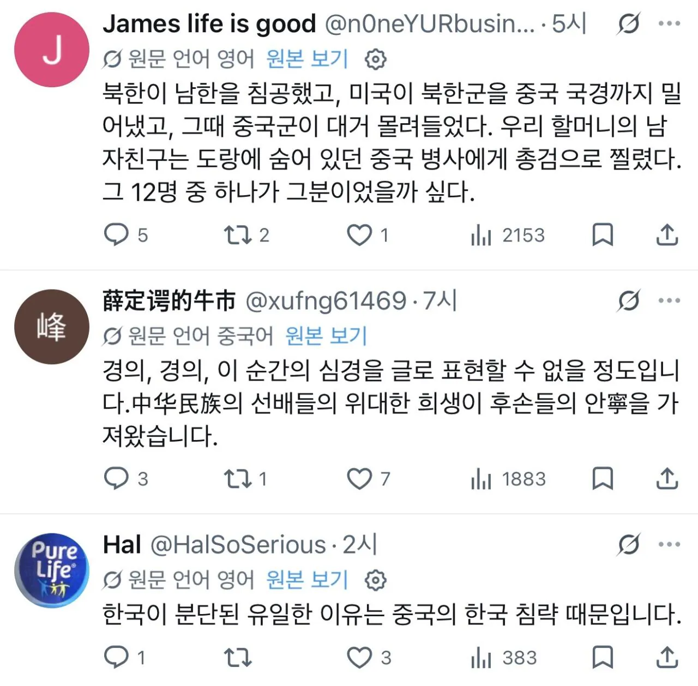Like Hal's post about Korea's division
The image size is (698, 686).
(359, 658)
